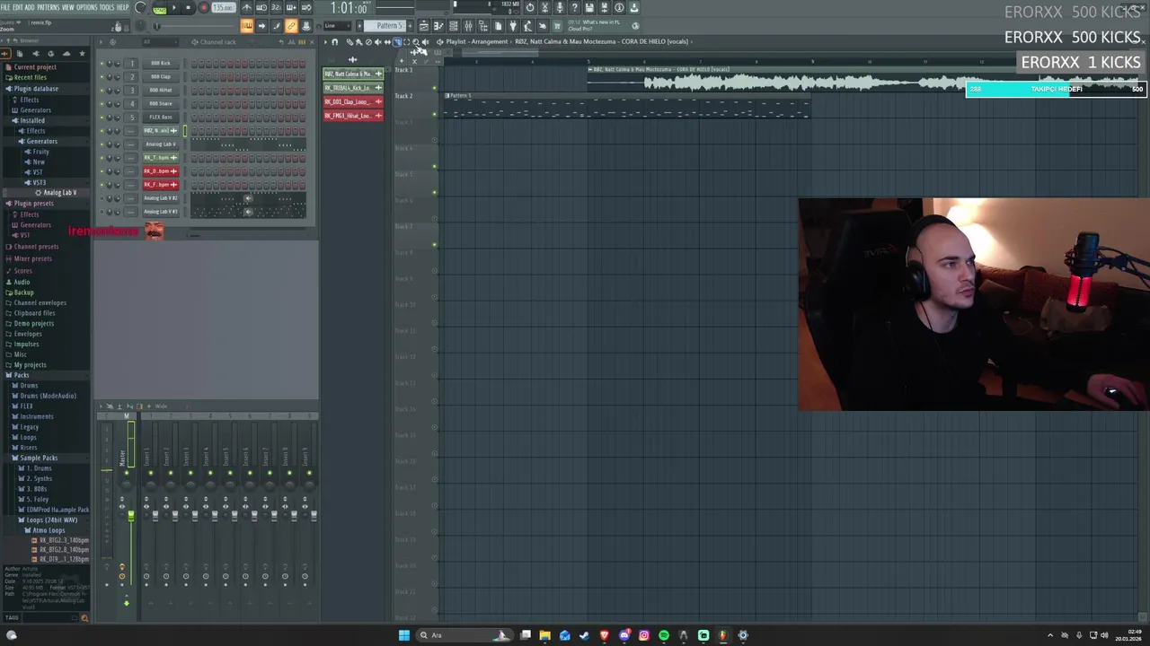
Task: Mute the 808 Kick channel LED
Action: tap(102, 63)
